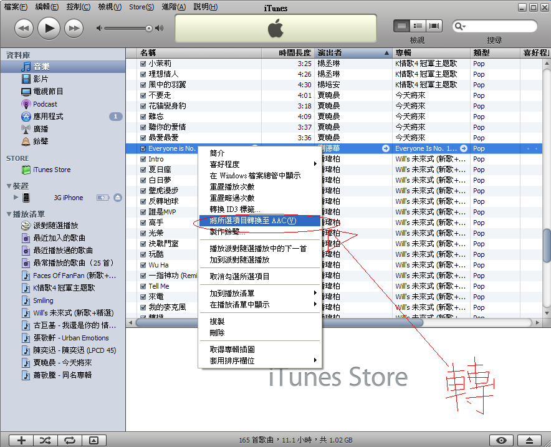Switch to Cover Flow view
This screenshot has height=447, width=551.
(x=434, y=26)
